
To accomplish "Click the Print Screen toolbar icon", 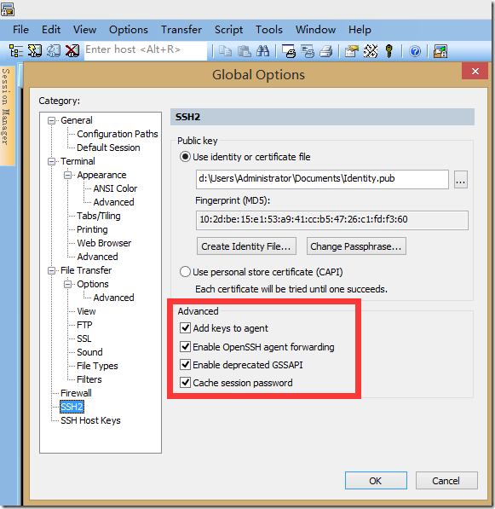I will point(289,51).
